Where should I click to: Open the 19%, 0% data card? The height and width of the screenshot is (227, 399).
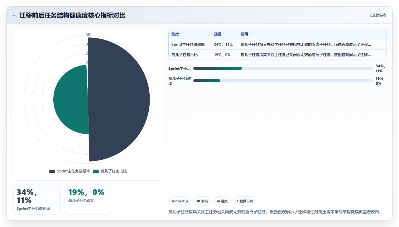pyautogui.click(x=88, y=199)
